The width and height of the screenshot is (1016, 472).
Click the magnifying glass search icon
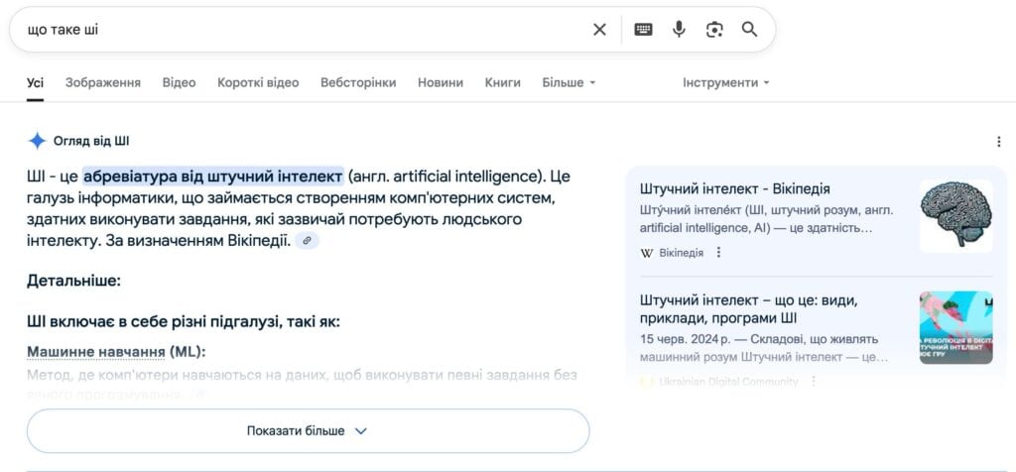(x=749, y=30)
